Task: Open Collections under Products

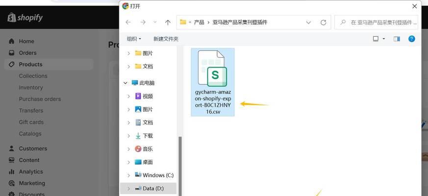Action: [x=33, y=76]
